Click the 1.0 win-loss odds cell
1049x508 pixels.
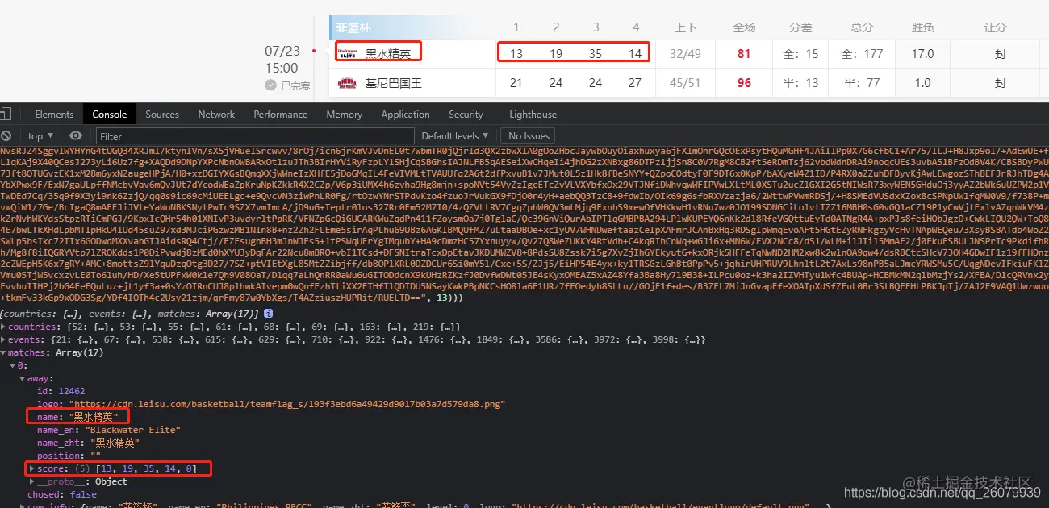[x=922, y=83]
